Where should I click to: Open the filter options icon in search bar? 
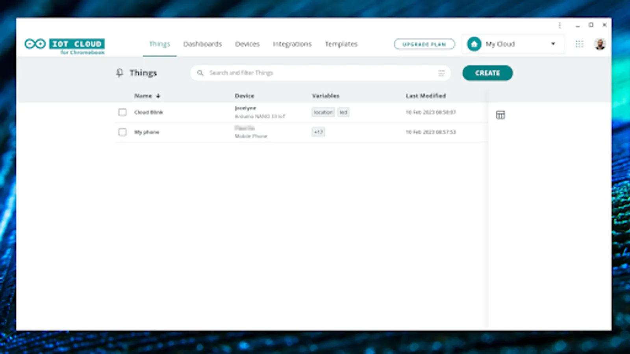[x=441, y=73]
